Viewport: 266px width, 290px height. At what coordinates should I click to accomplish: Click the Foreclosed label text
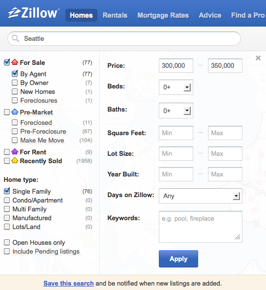[x=36, y=122]
